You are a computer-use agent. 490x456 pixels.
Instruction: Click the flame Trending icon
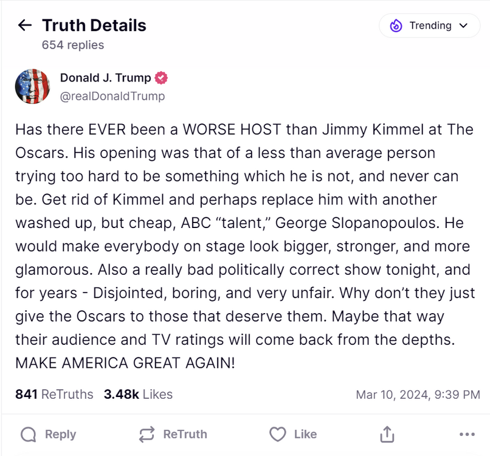point(396,26)
